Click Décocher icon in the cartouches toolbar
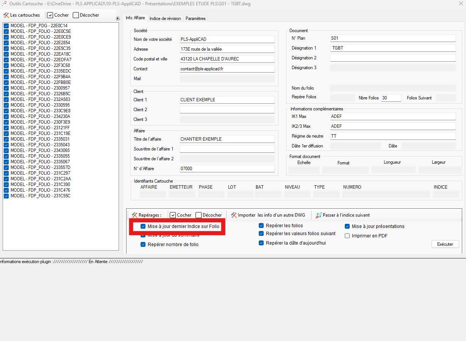The height and width of the screenshot is (341, 466). pyautogui.click(x=76, y=15)
